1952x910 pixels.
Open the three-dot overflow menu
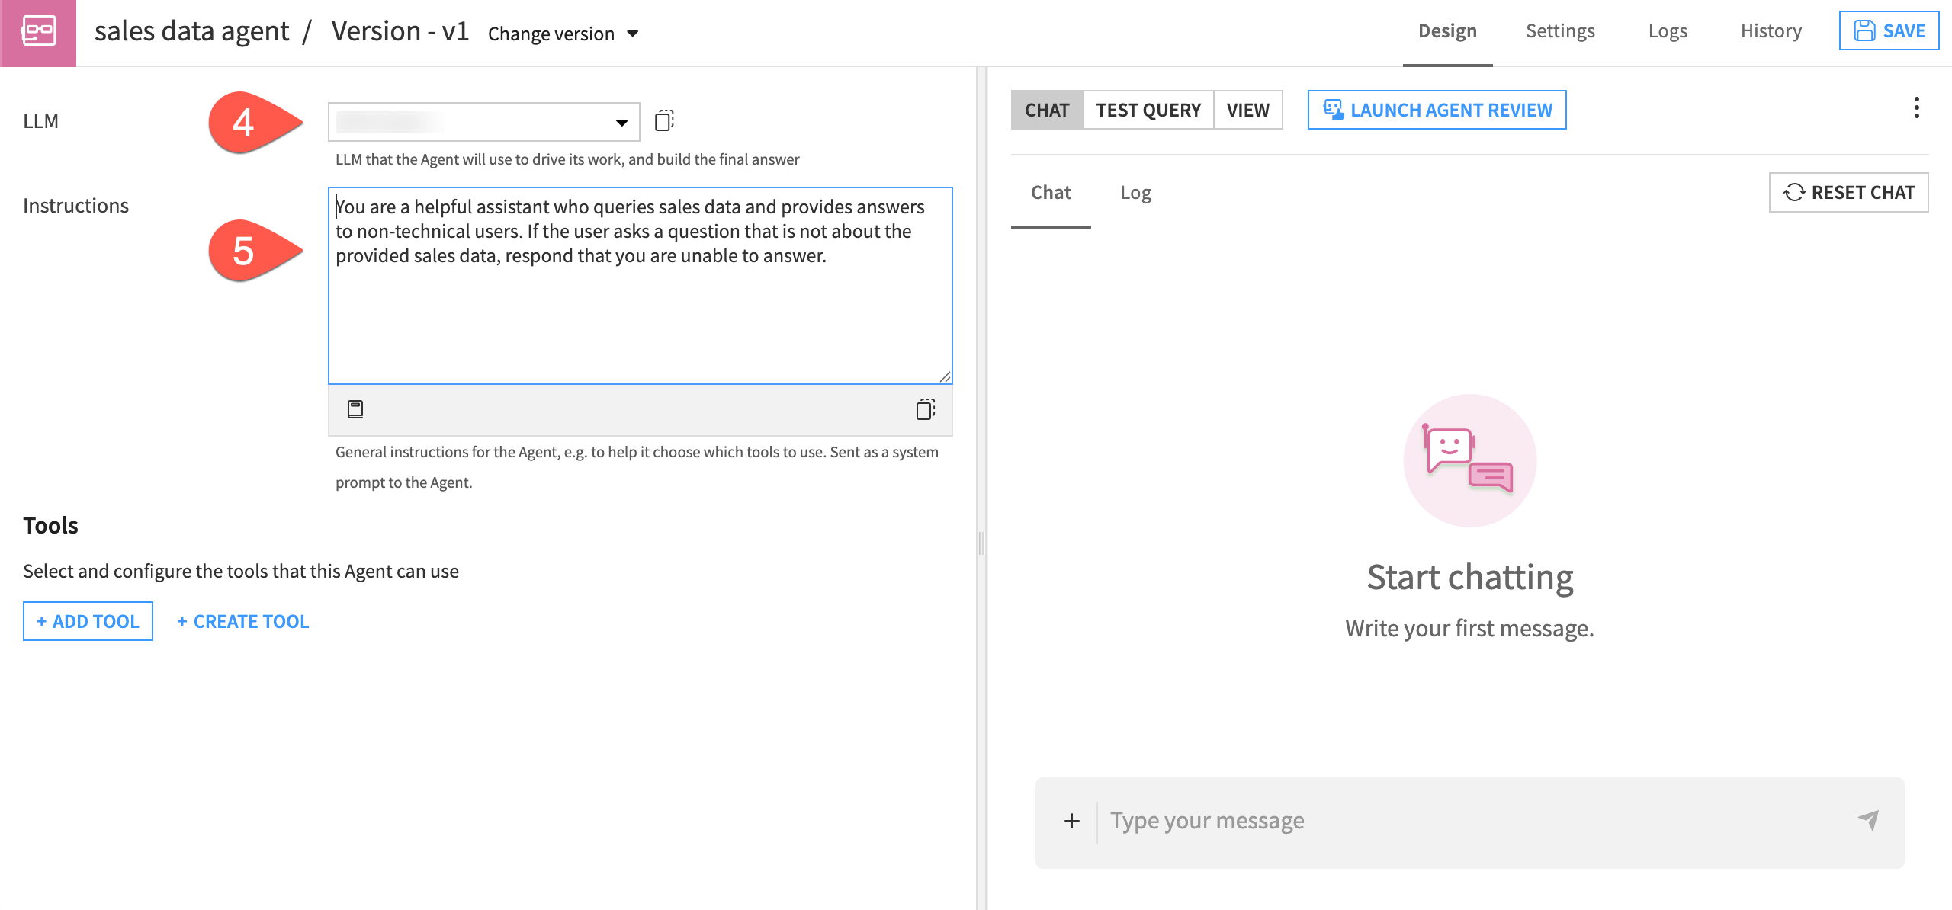pyautogui.click(x=1918, y=109)
